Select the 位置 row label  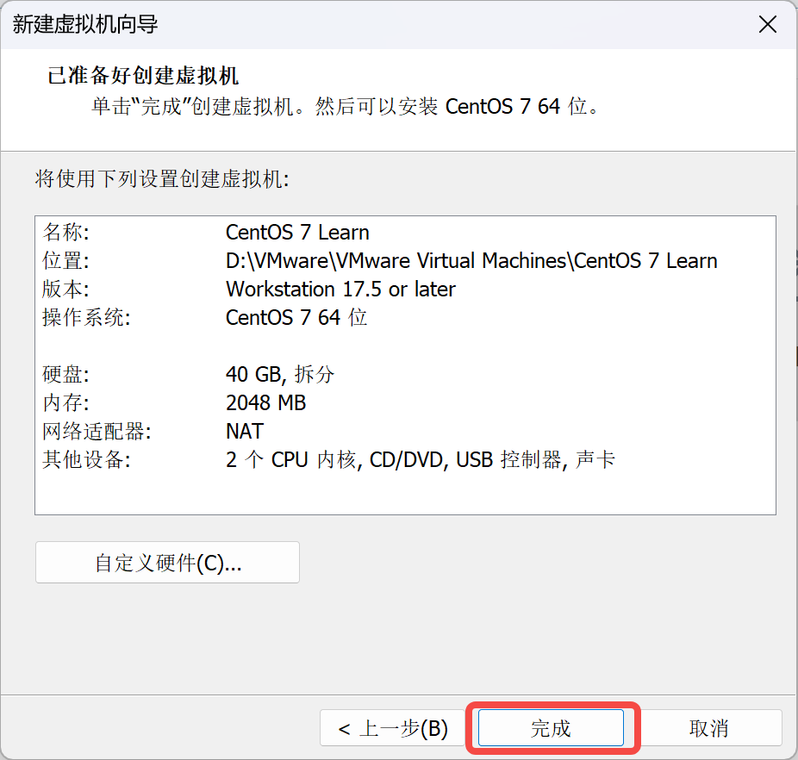point(65,260)
